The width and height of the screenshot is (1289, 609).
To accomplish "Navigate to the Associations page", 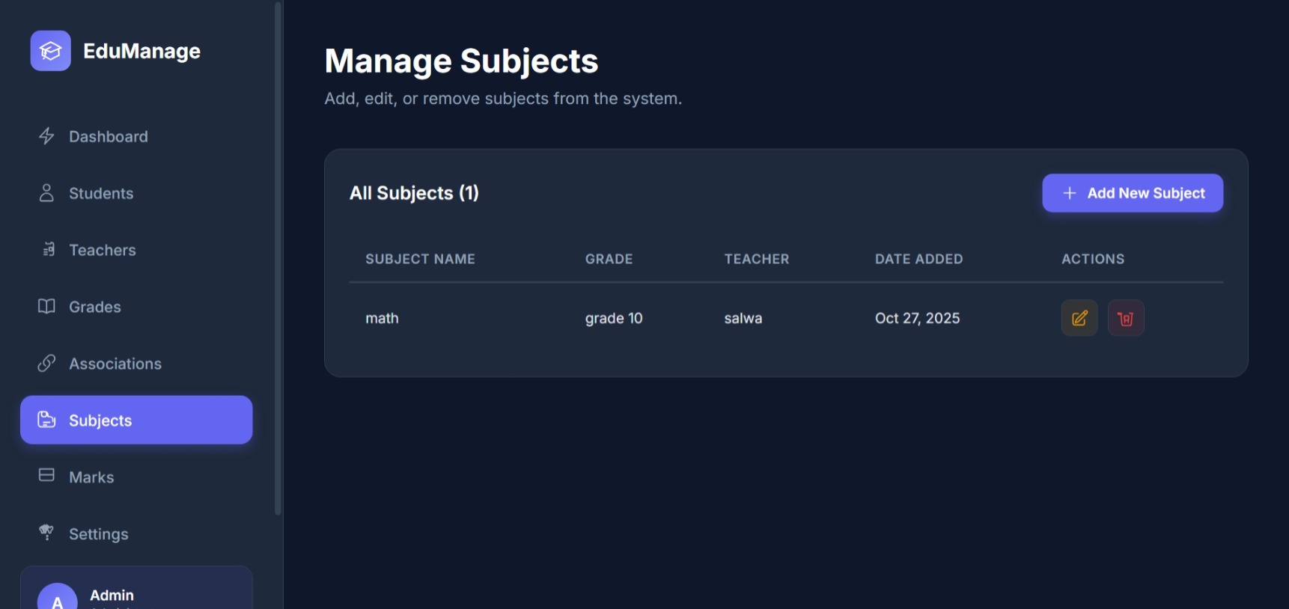I will tap(115, 364).
